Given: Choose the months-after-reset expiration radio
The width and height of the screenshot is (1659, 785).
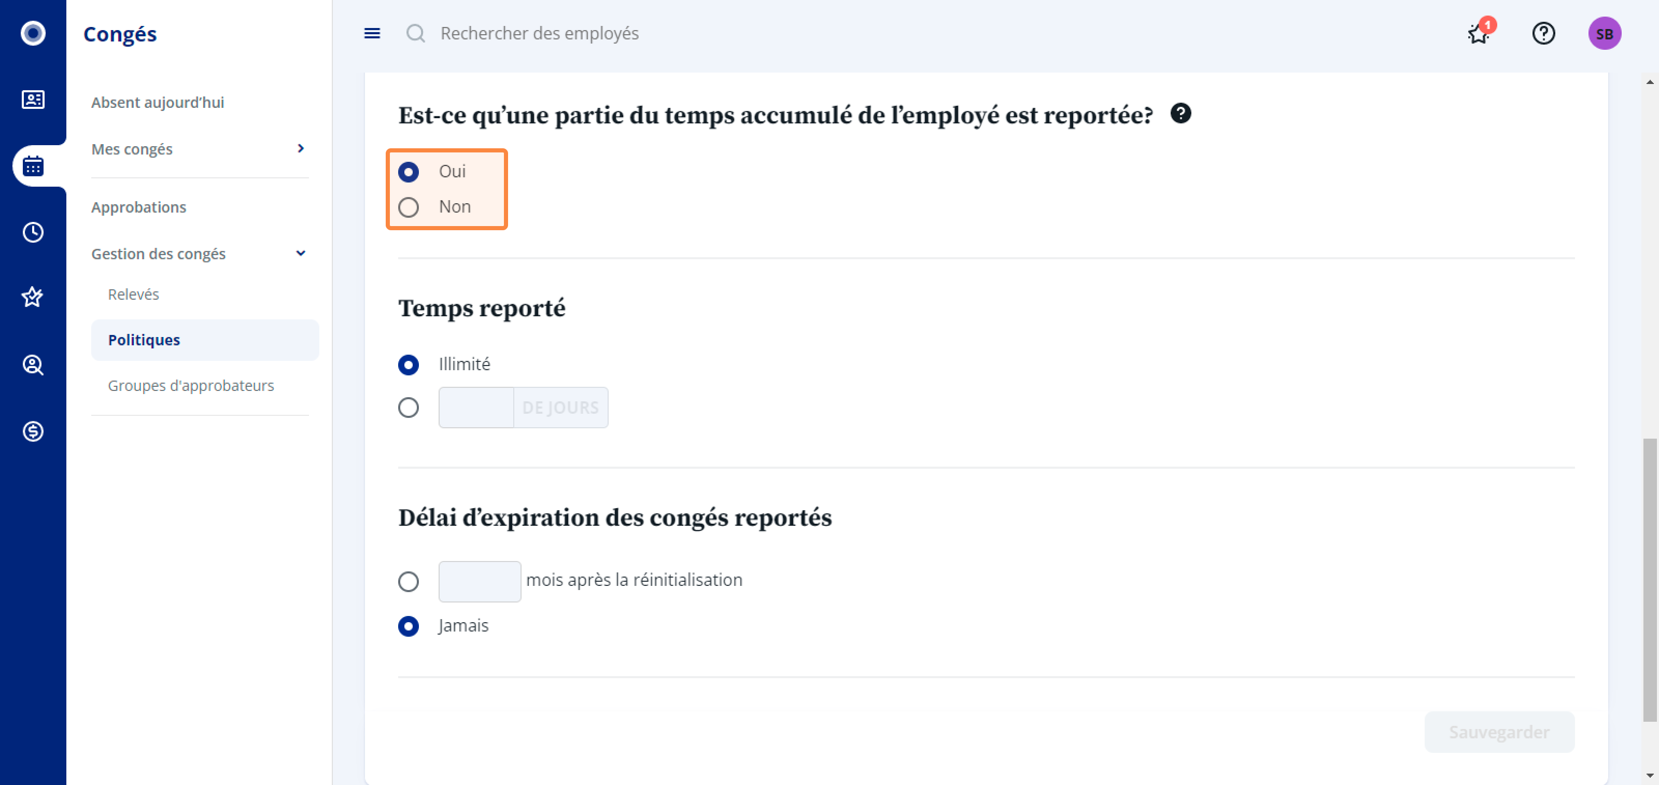Looking at the screenshot, I should click(x=409, y=582).
